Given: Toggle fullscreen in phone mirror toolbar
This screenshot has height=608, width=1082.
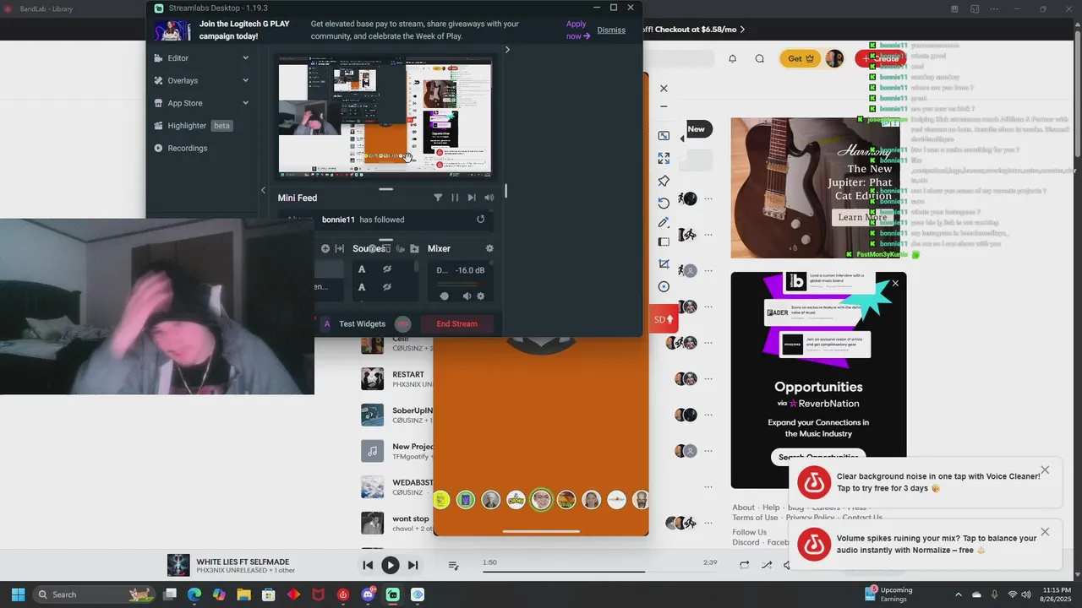Looking at the screenshot, I should (x=664, y=158).
